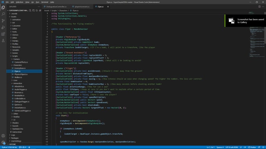This screenshot has height=149, width=266.
Task: Open the Source Control view icon
Action: pyautogui.click(x=3, y=21)
